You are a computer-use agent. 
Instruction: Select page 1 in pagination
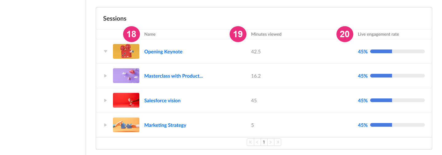[264, 142]
